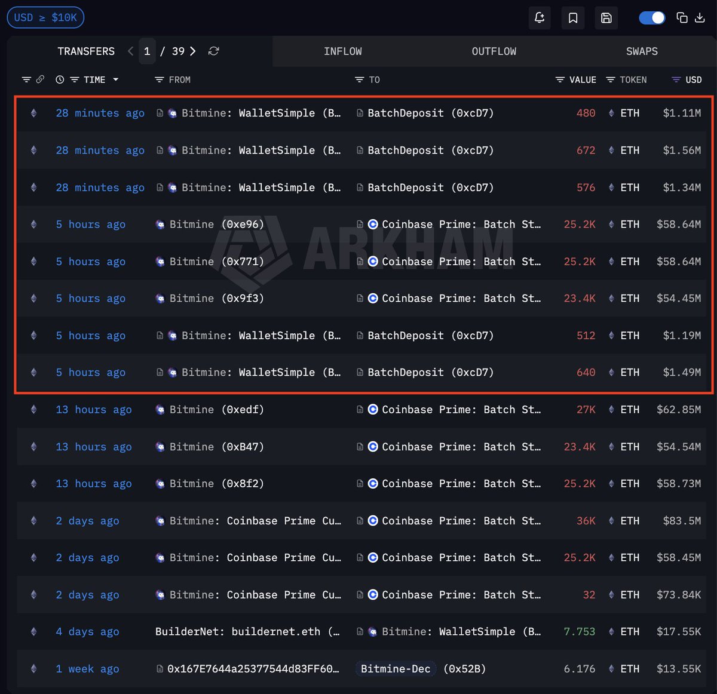
Task: Switch to the OUTFLOW tab
Action: [x=494, y=51]
